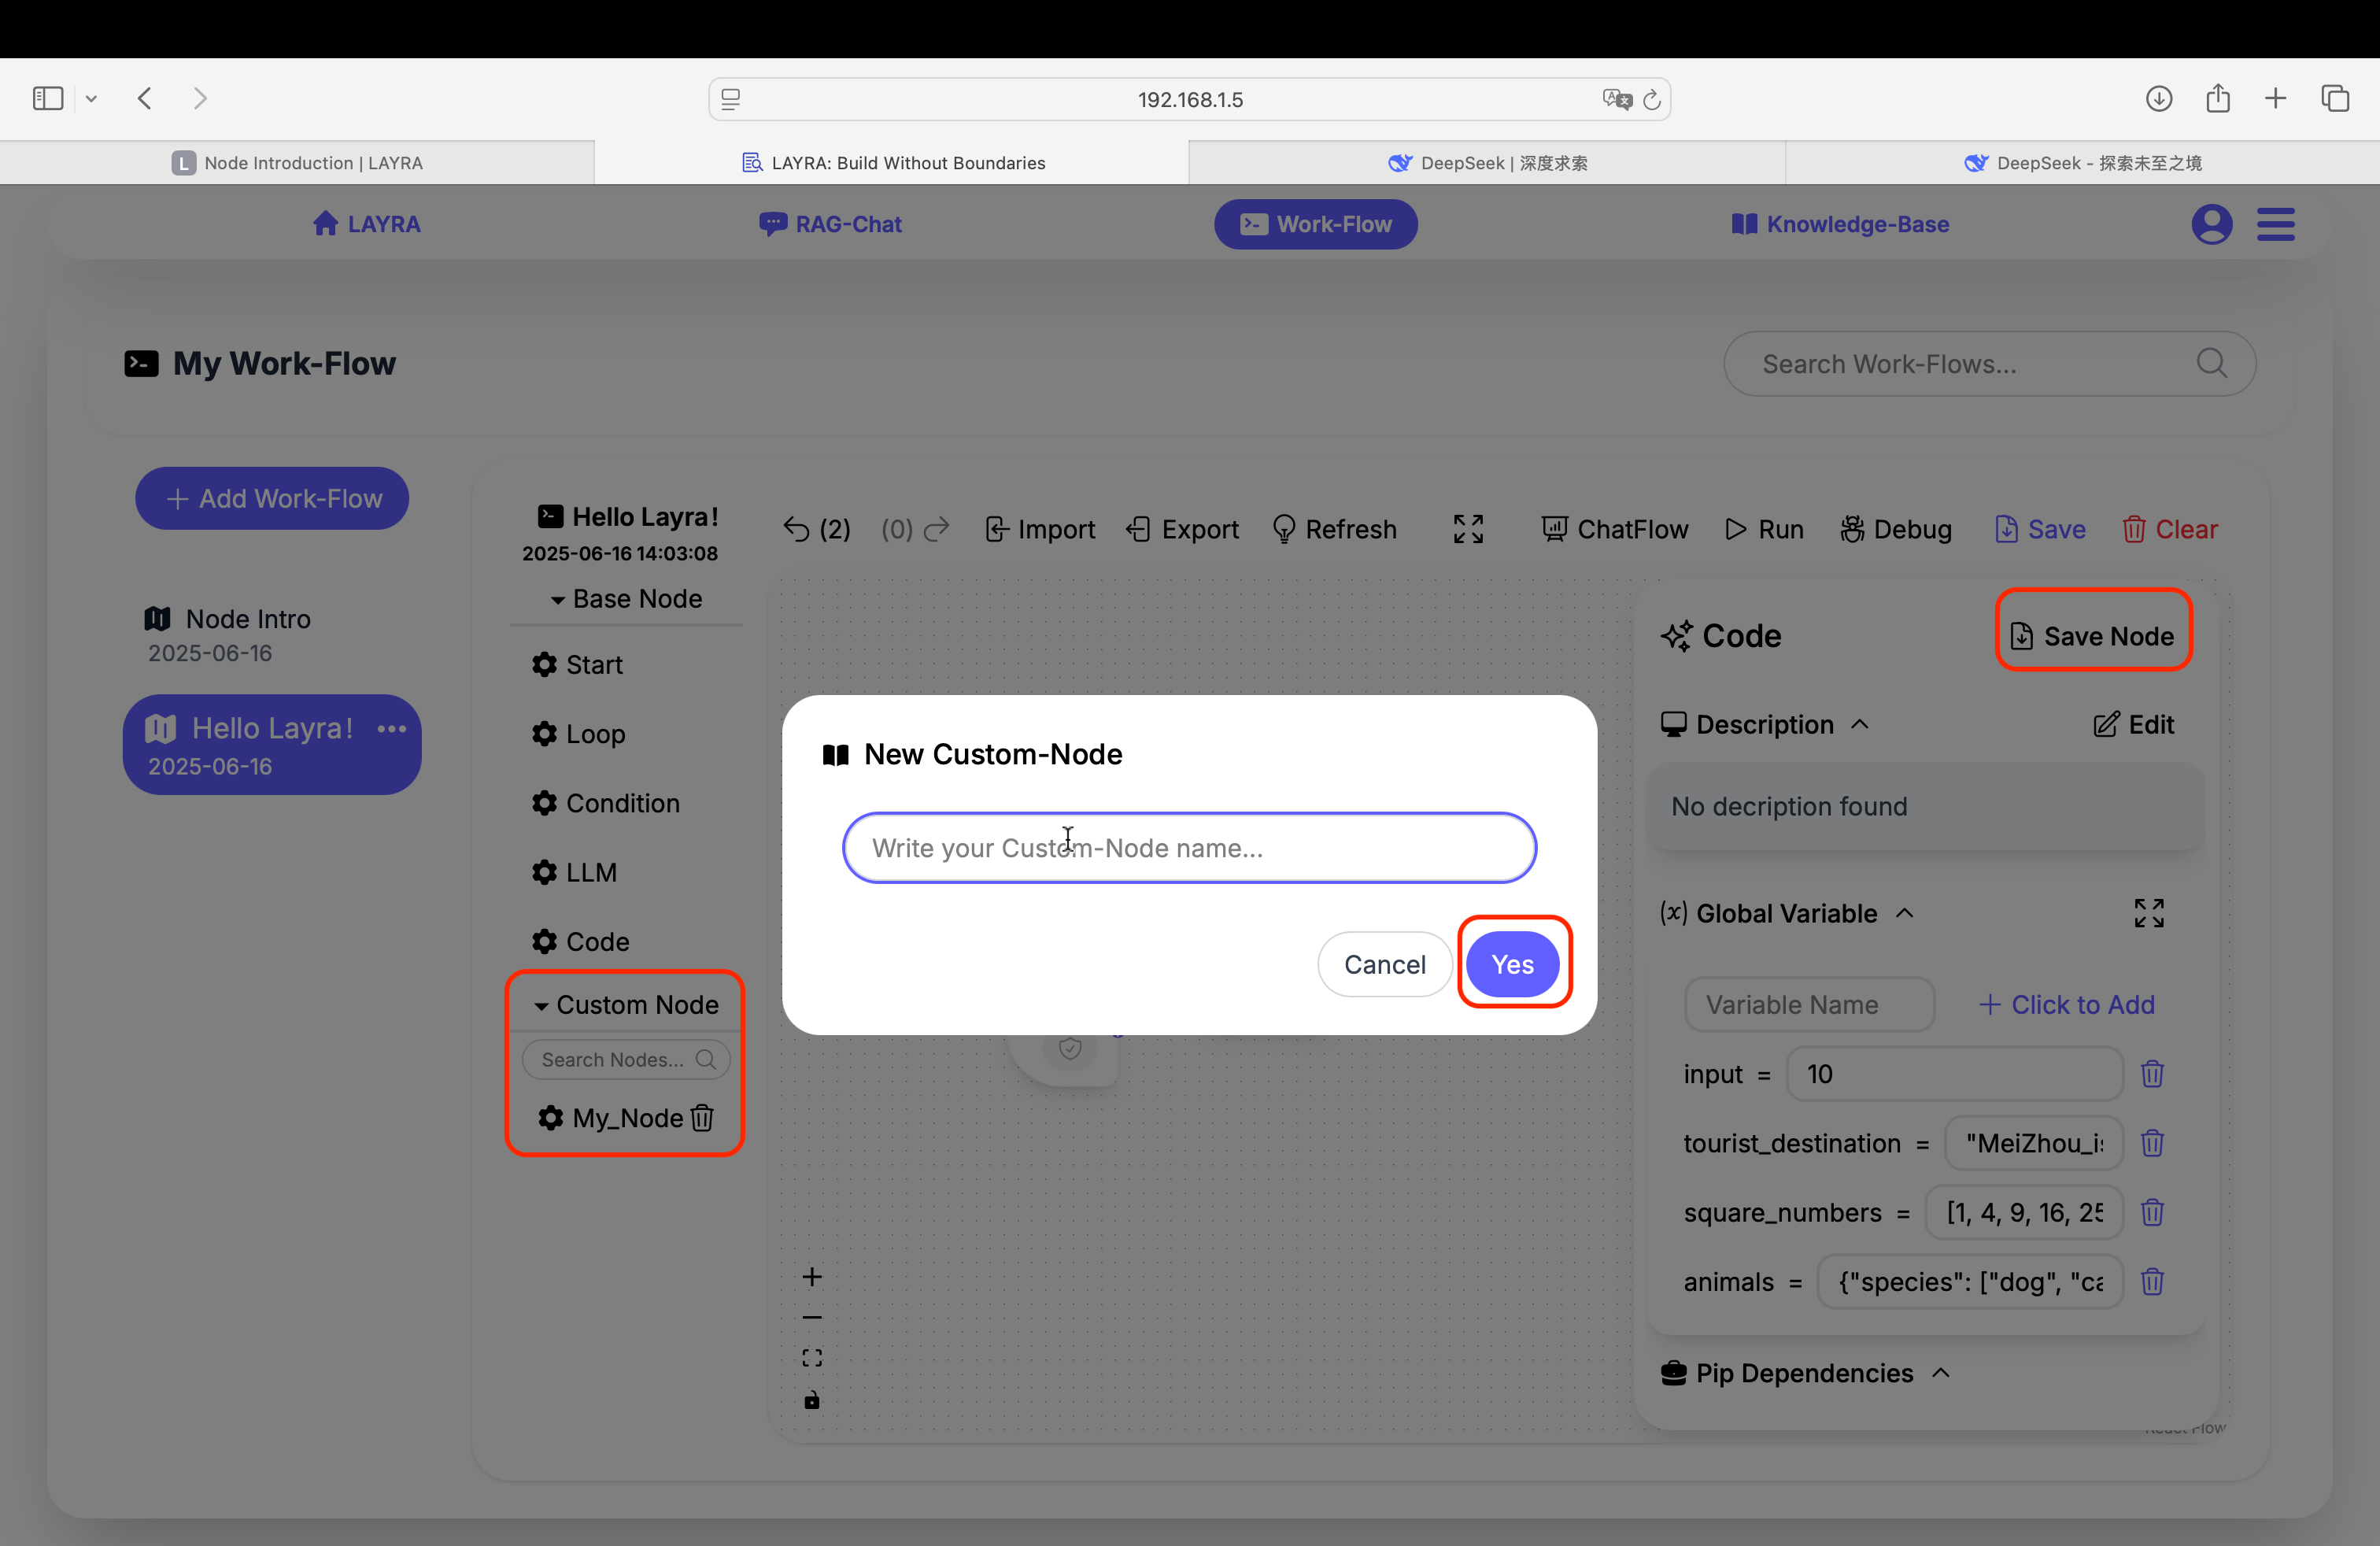Run the workflow
The width and height of the screenshot is (2380, 1546).
point(1764,529)
